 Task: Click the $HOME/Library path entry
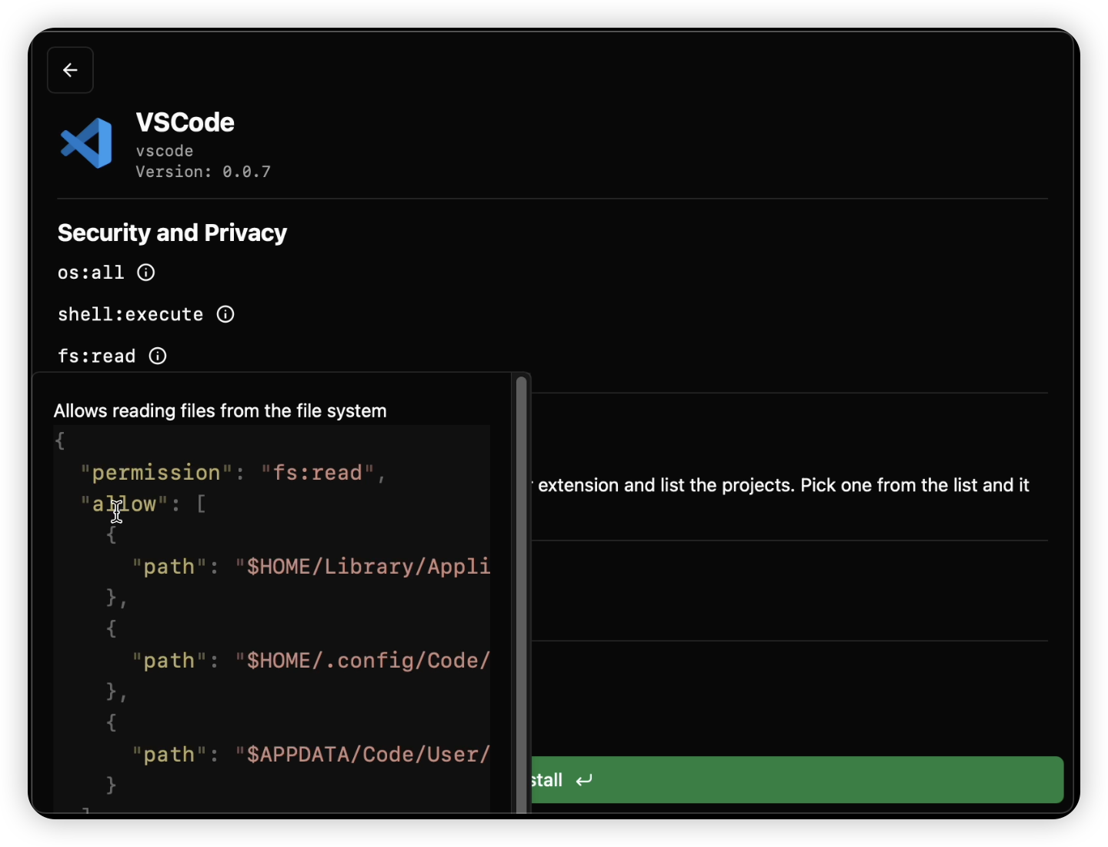pyautogui.click(x=368, y=567)
